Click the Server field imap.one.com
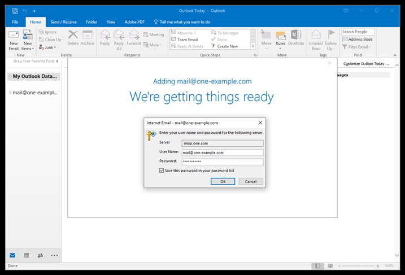Viewport: 405px width, 275px height. point(223,143)
